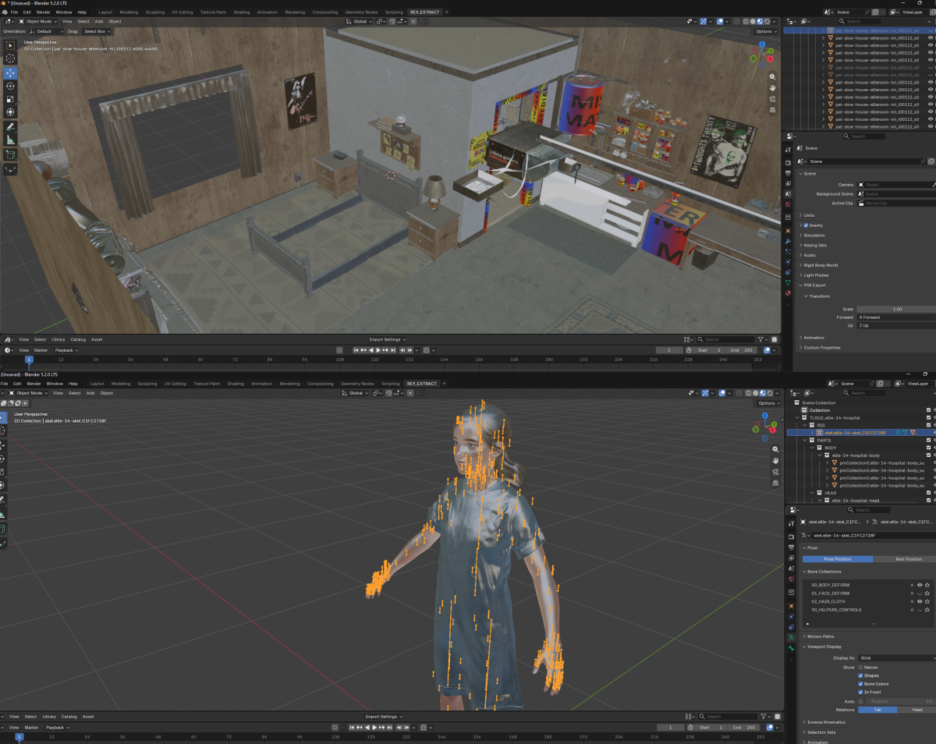Open Playback popover in top timeline
This screenshot has width=936, height=744.
pos(66,350)
